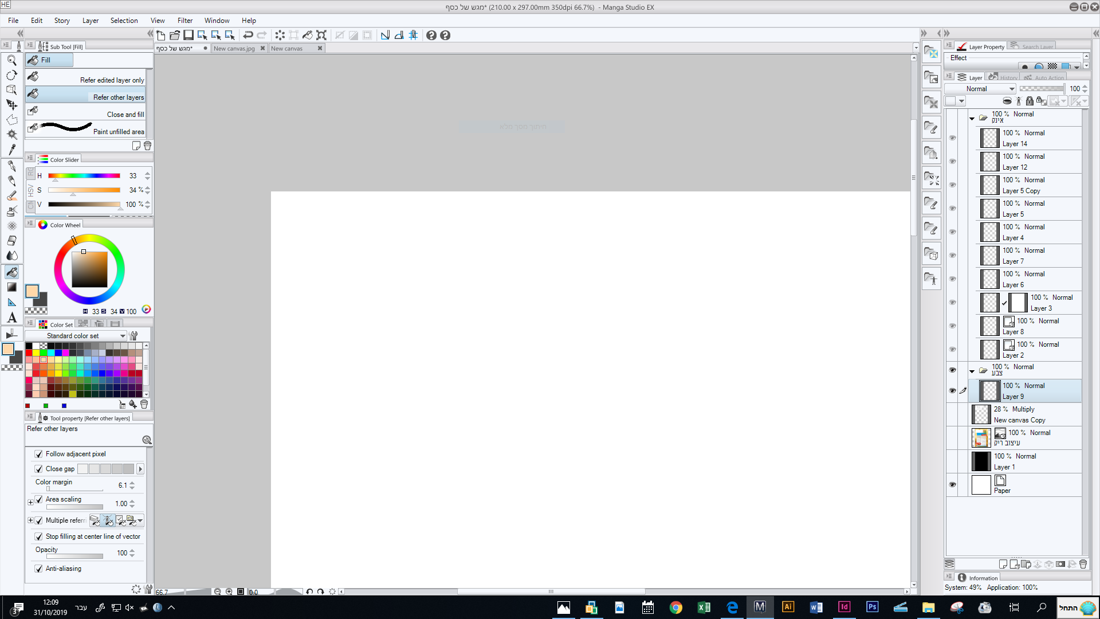Click the Save document icon

(188, 36)
